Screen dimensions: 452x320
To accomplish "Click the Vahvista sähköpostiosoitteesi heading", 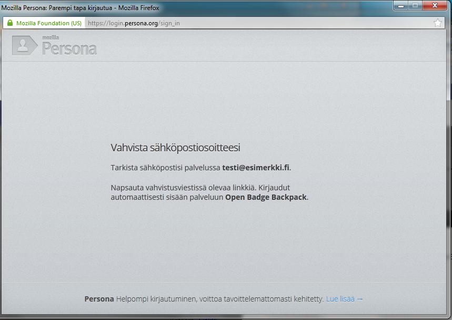I will pos(175,148).
